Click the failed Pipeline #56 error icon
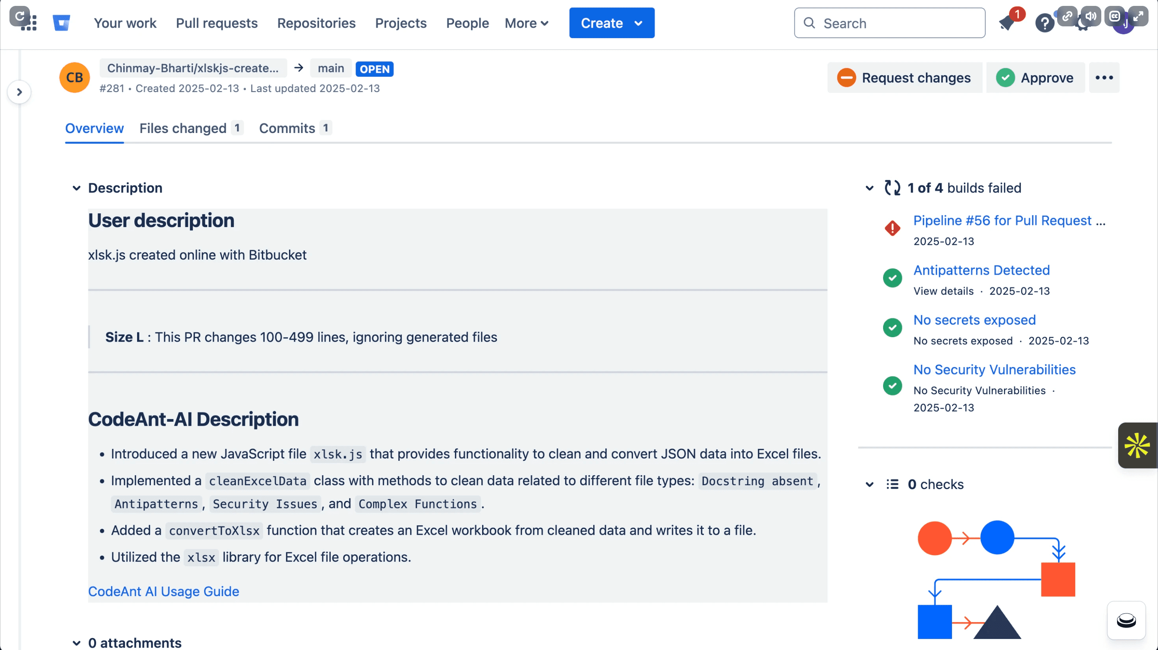This screenshot has height=650, width=1158. tap(892, 228)
